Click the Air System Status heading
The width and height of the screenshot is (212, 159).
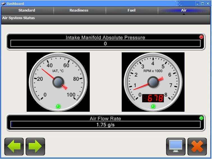[x=19, y=18]
